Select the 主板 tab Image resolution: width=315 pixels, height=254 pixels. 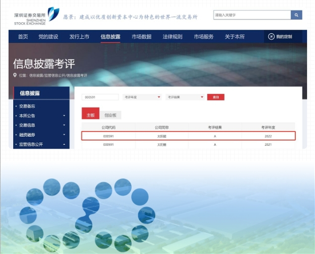tap(90, 113)
